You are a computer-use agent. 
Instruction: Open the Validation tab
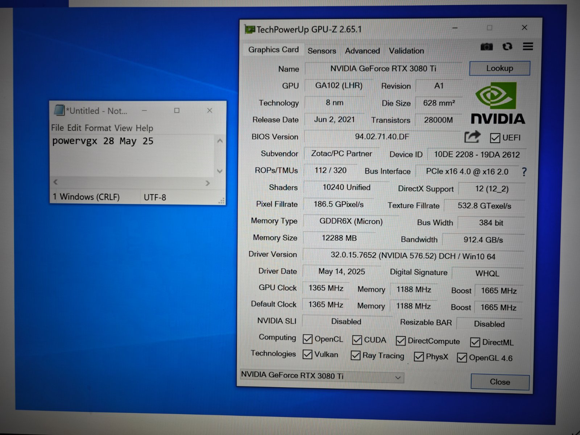pos(406,51)
